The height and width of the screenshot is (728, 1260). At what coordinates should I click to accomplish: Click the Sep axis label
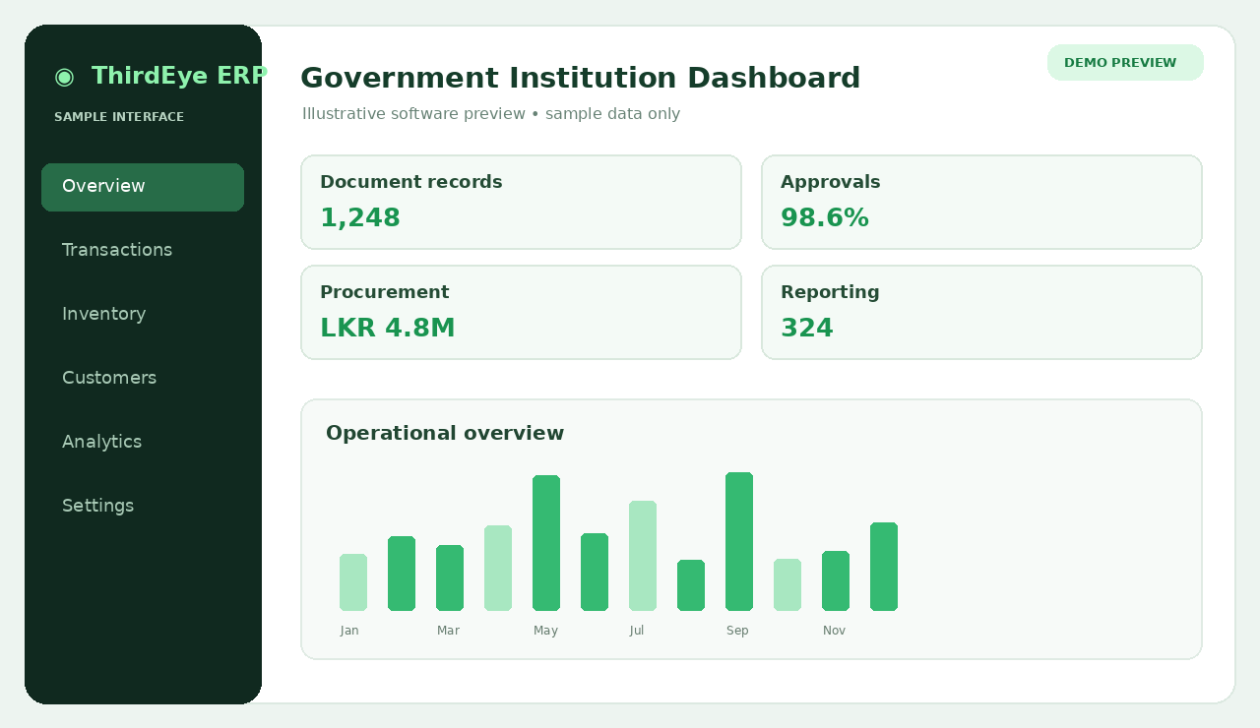(737, 631)
